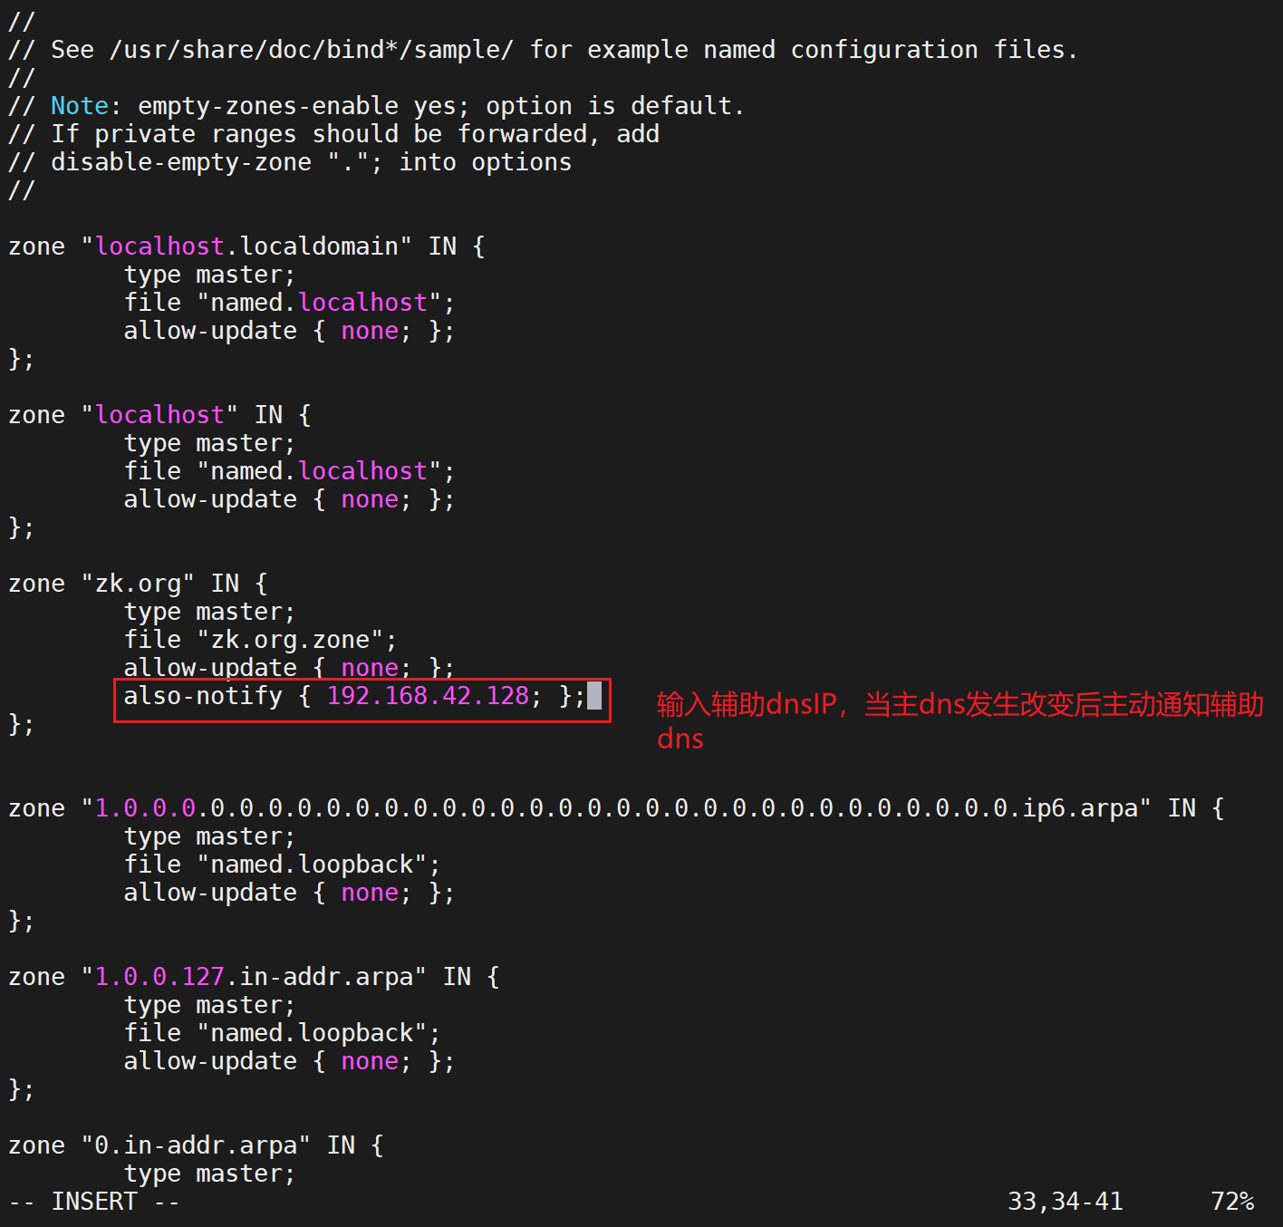This screenshot has height=1227, width=1283.
Task: Click the closing "};" of the localhost zone
Action: (x=22, y=527)
